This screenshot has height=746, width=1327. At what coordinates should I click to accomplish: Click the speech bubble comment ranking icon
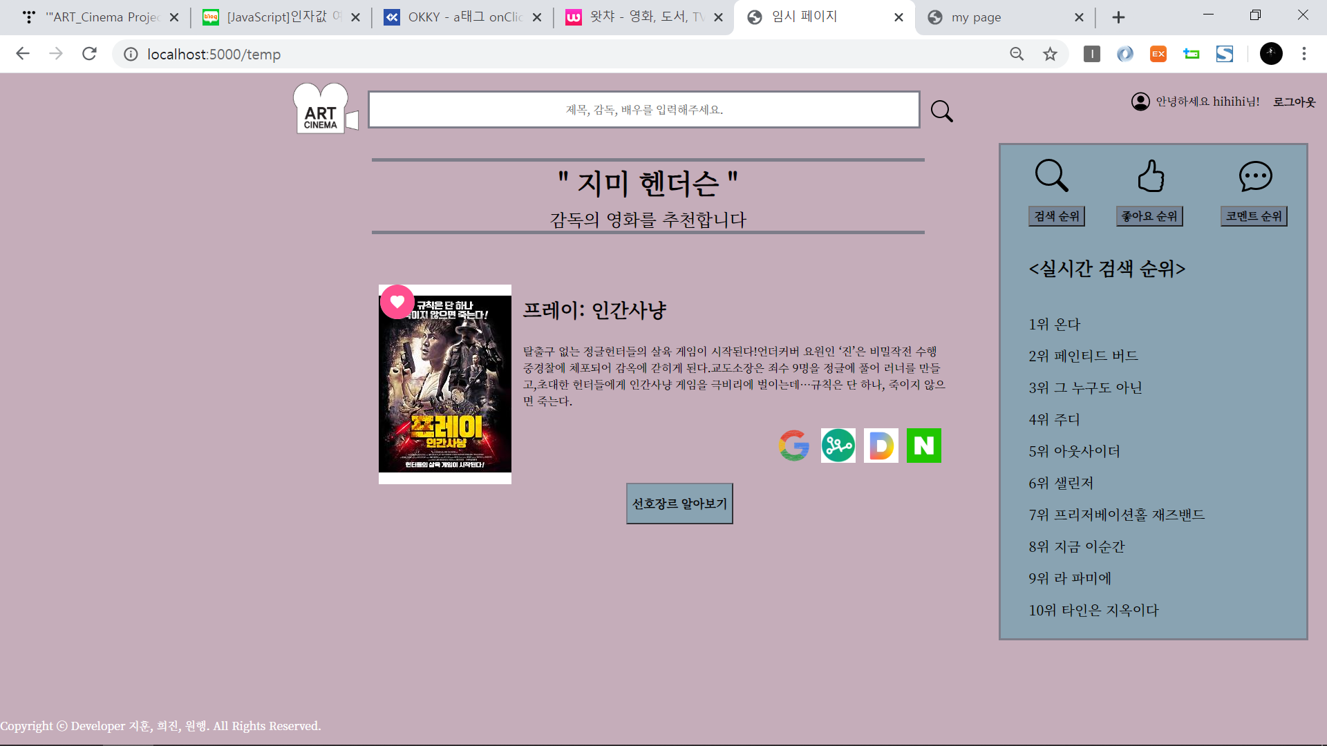click(x=1255, y=176)
